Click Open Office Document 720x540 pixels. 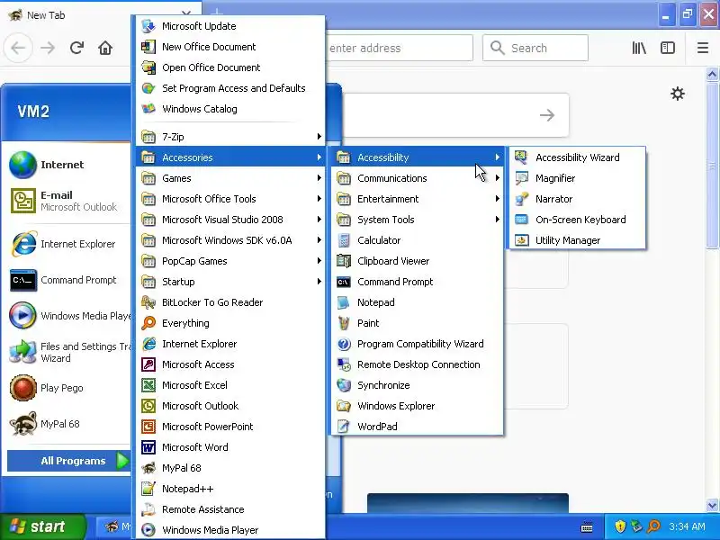coord(230,67)
